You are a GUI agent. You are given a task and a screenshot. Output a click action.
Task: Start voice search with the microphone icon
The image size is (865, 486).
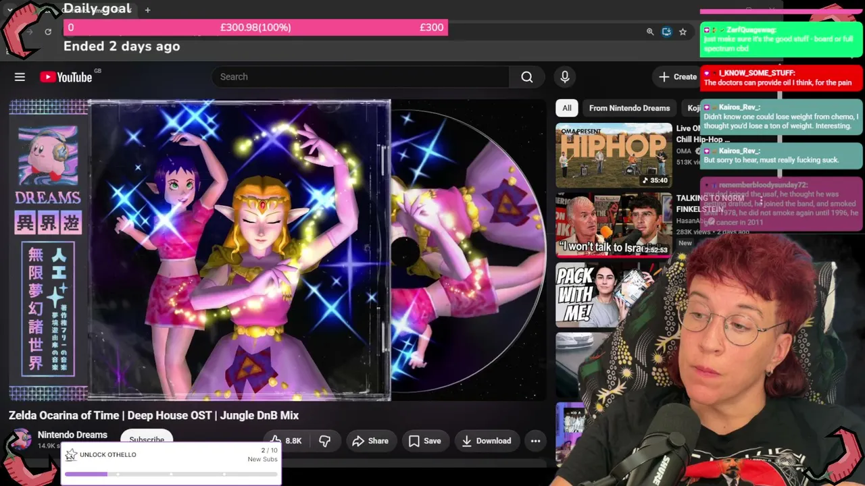[x=565, y=77]
